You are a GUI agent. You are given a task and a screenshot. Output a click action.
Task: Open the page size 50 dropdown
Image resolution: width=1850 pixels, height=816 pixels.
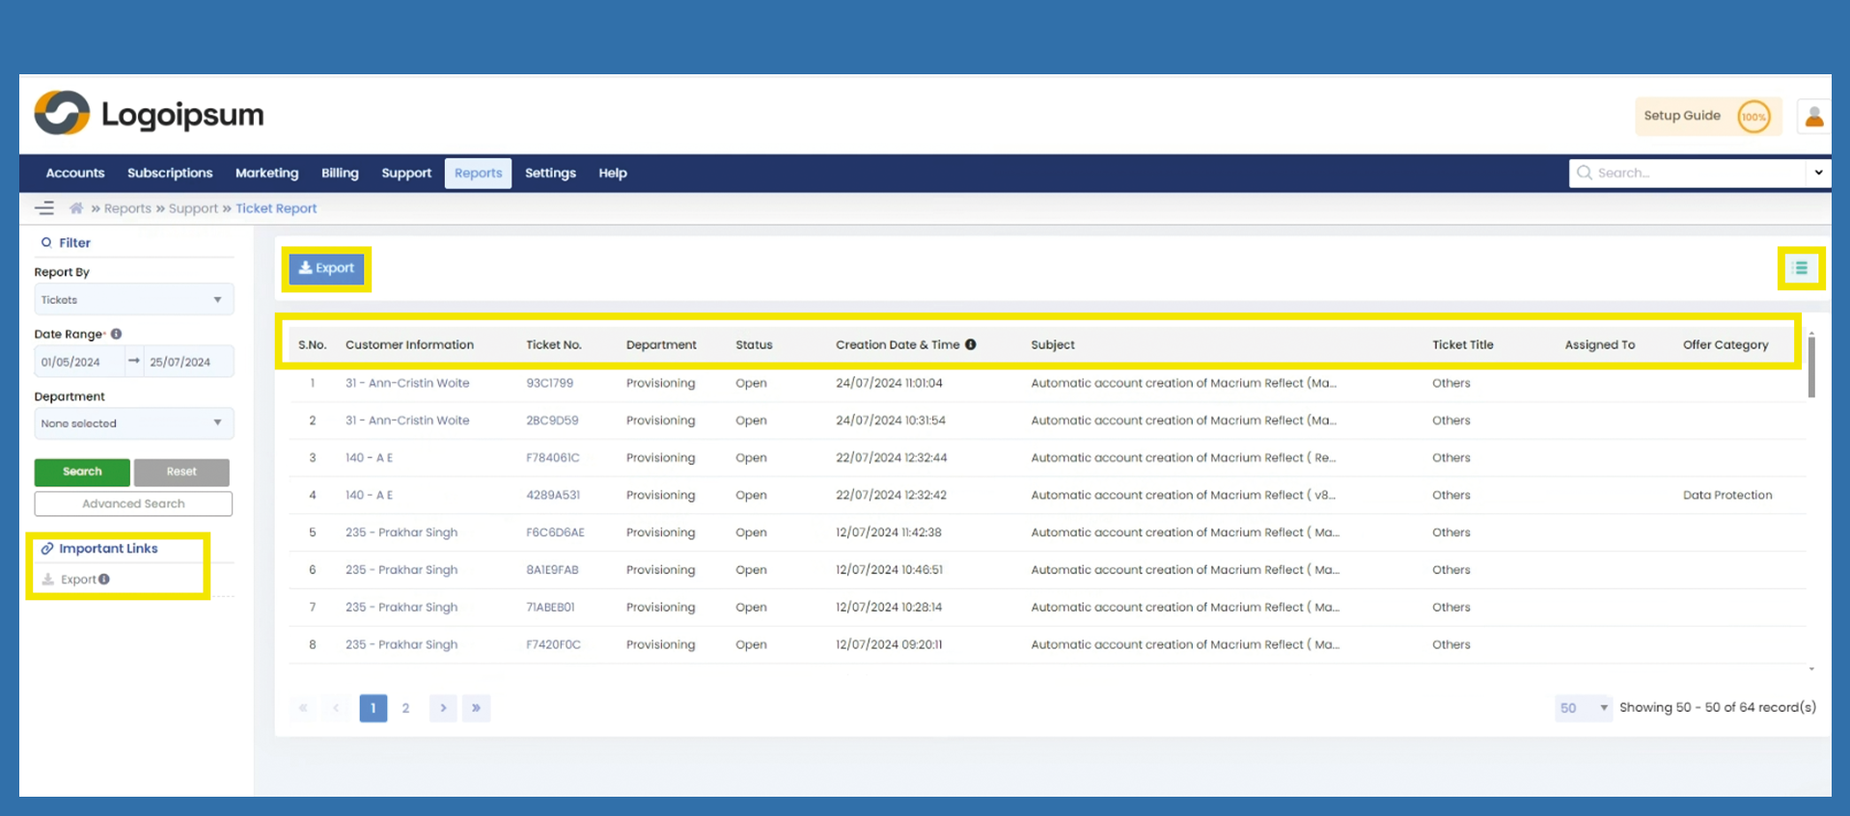[x=1583, y=708]
